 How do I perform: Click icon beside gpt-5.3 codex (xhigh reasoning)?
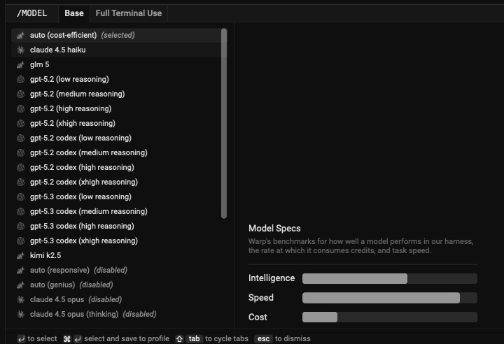20,241
